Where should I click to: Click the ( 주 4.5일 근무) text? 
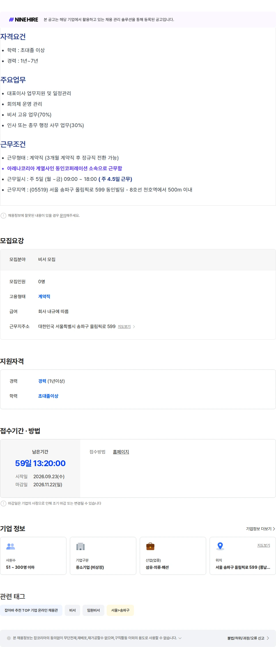tap(115, 179)
